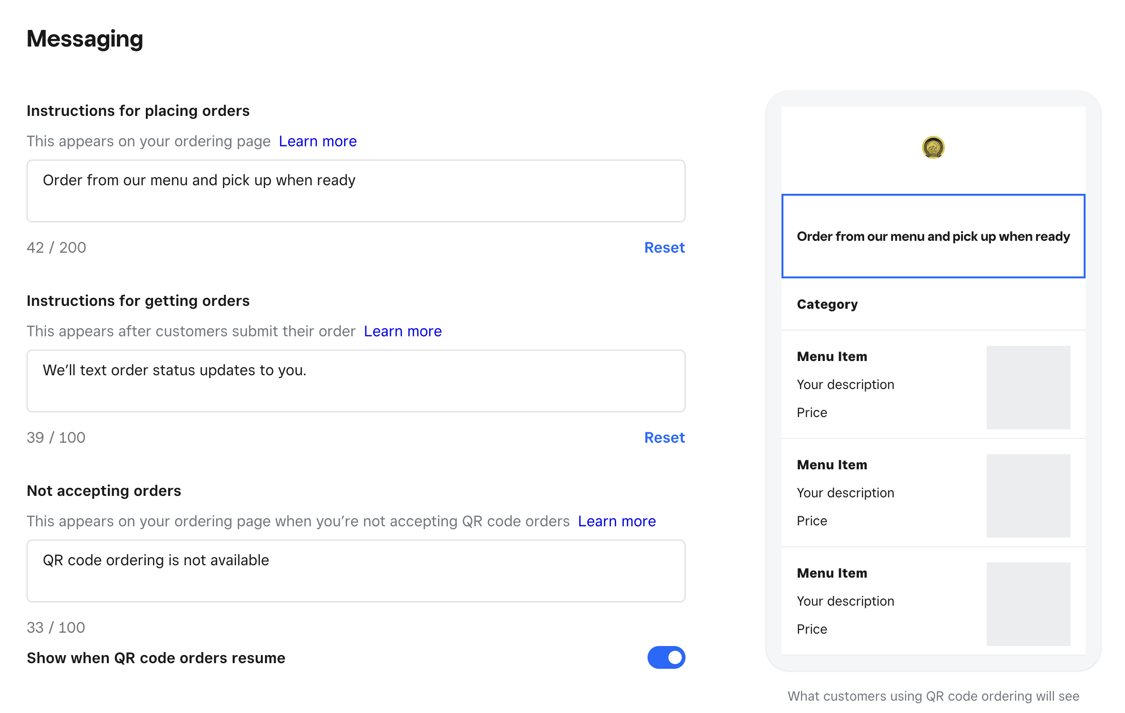This screenshot has height=713, width=1125.
Task: Click 'Instructions for getting orders' heading
Action: 138,301
